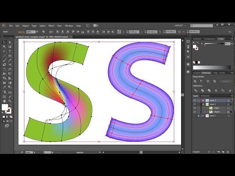This screenshot has height=176, width=235.
Task: Unlock Layer 1 via its lock icon
Action: click(x=198, y=116)
